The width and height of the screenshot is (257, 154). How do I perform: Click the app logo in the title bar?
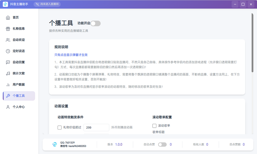pyautogui.click(x=5, y=5)
